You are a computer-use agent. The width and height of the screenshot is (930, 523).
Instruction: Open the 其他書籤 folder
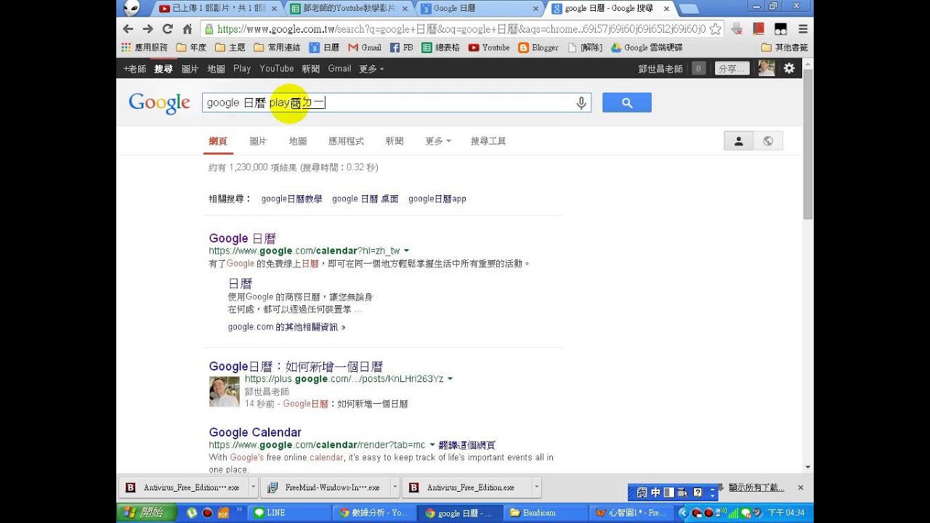(784, 47)
